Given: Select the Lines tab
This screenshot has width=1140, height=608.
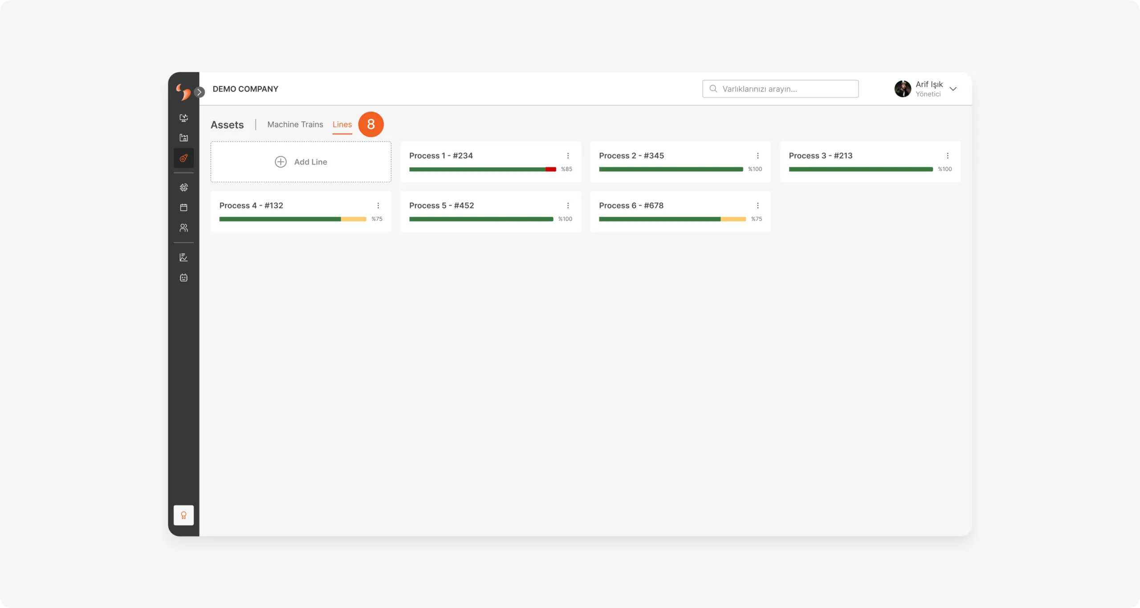Looking at the screenshot, I should tap(342, 125).
